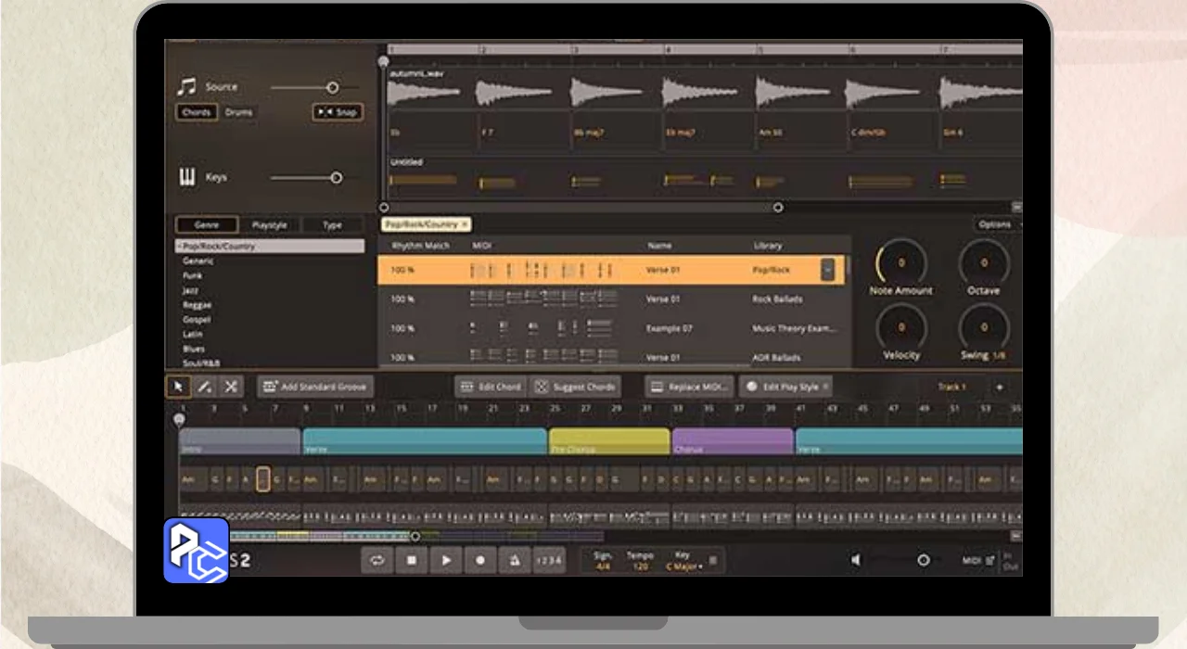Select the arrow pointer tool
Viewport: 1187px width, 649px height.
(178, 387)
